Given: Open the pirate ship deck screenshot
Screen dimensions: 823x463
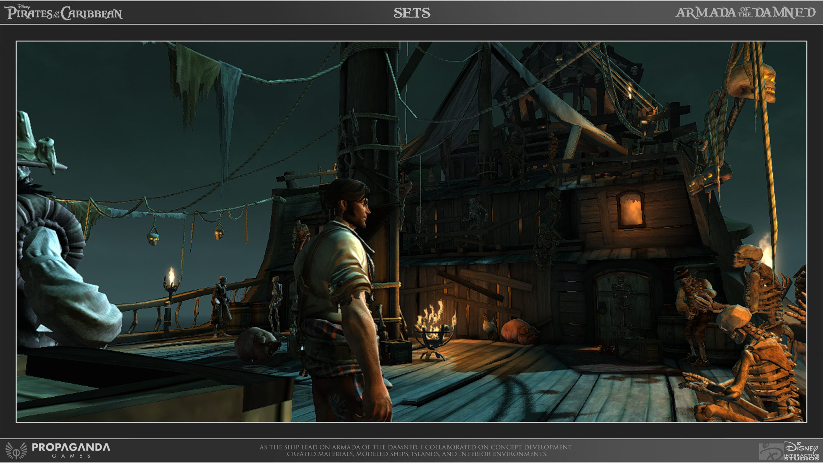Looking at the screenshot, I should point(411,232).
